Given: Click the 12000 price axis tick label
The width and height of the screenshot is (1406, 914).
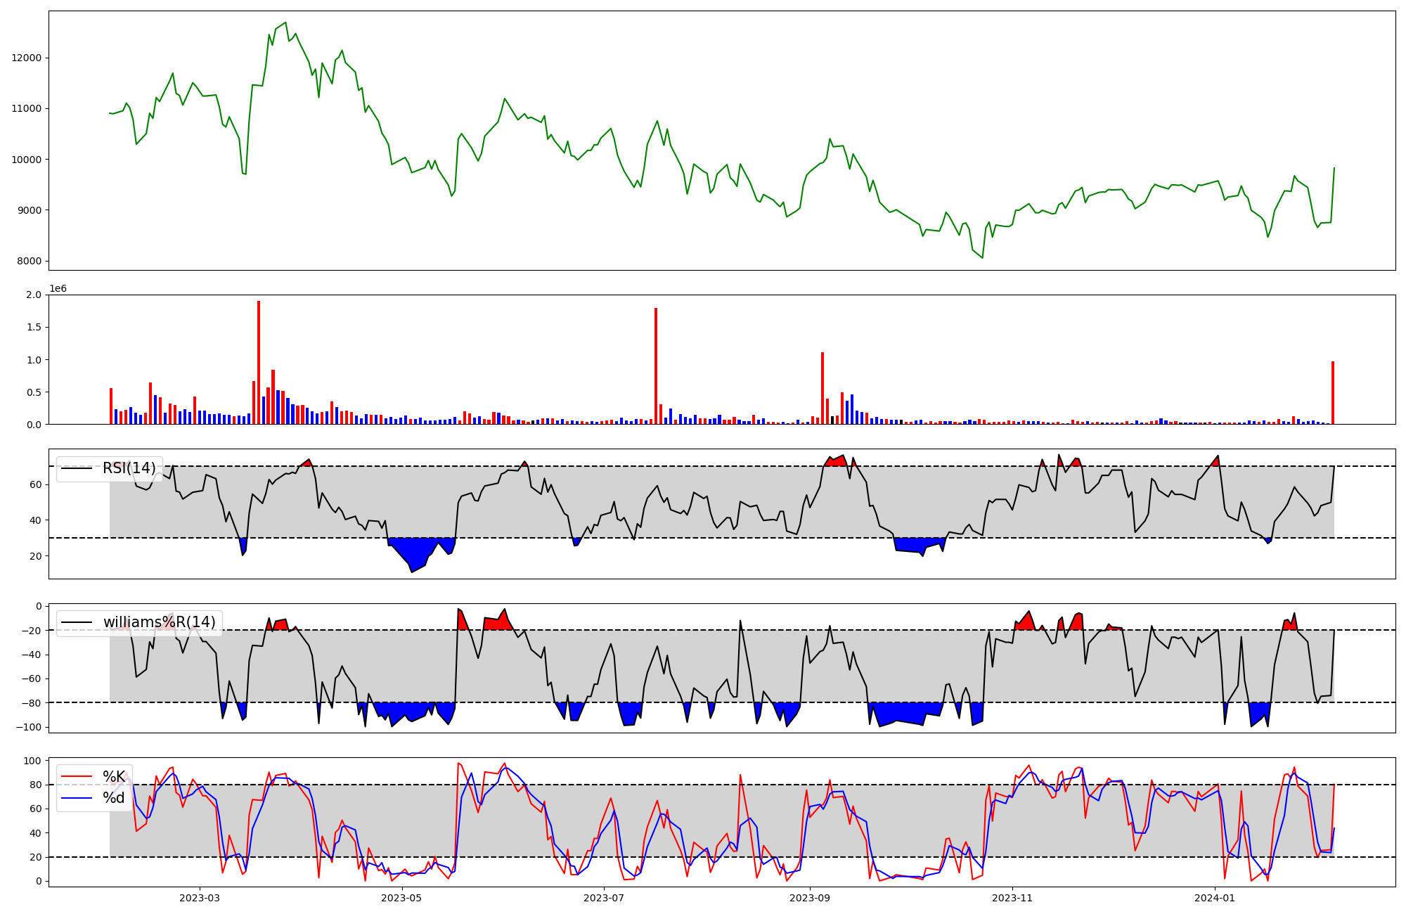Looking at the screenshot, I should click(27, 58).
